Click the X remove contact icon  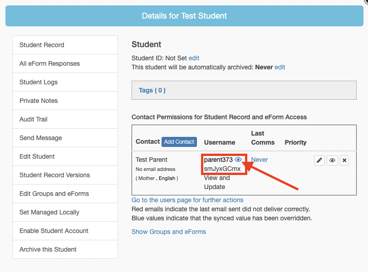pyautogui.click(x=344, y=160)
